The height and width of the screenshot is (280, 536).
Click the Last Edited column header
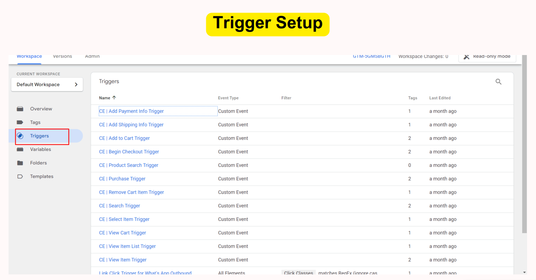click(440, 98)
